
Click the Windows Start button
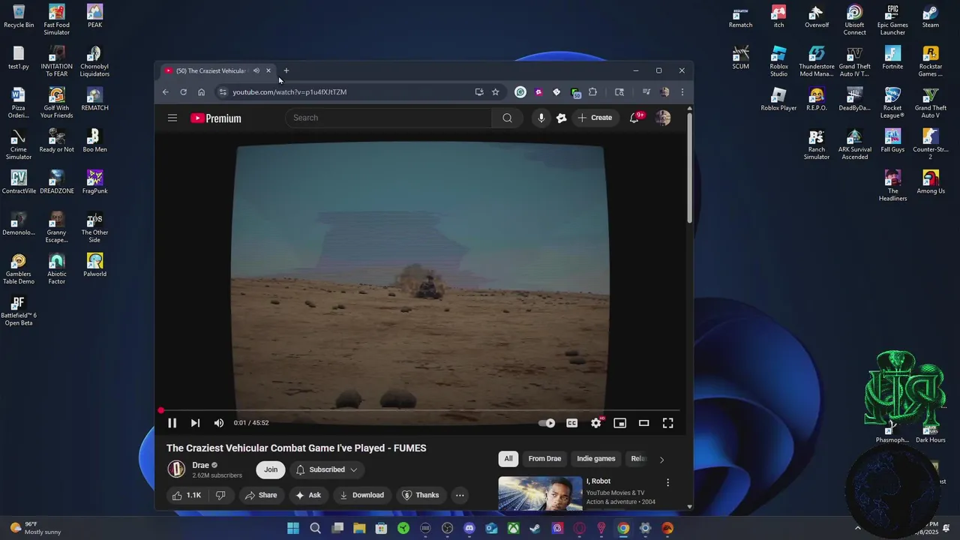(293, 528)
